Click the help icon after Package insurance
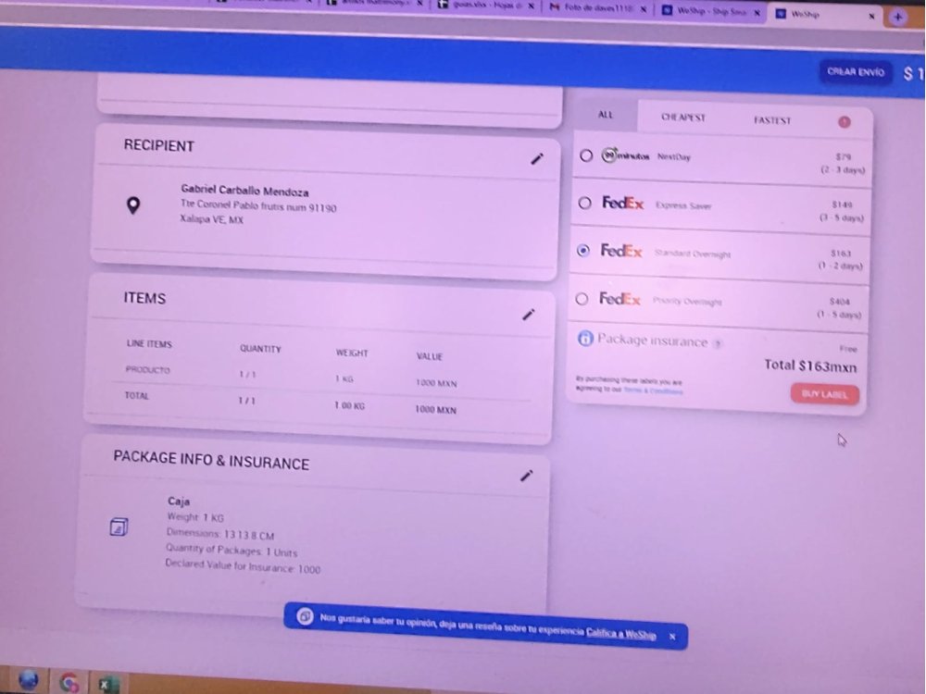 pyautogui.click(x=717, y=344)
